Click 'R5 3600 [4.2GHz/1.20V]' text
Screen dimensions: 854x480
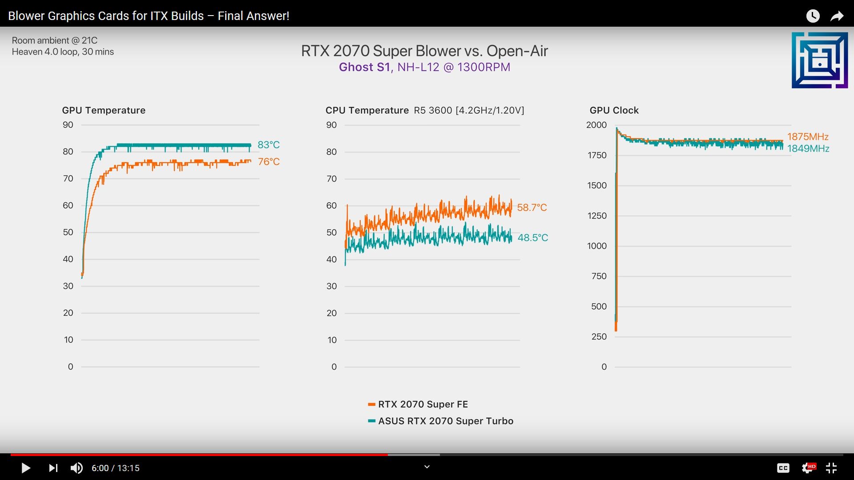click(469, 110)
